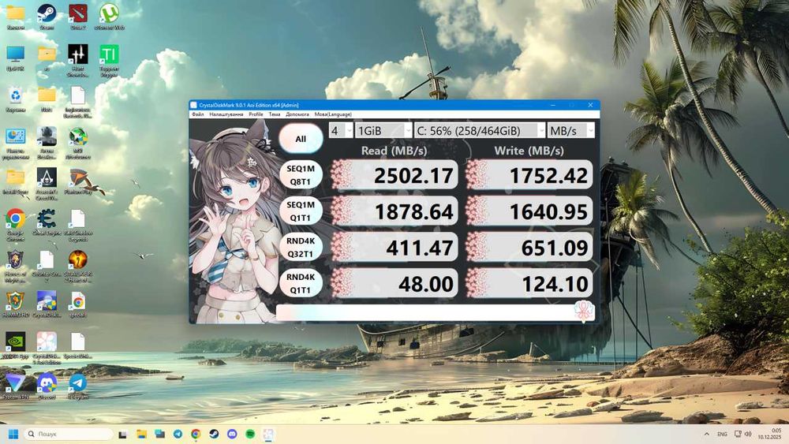The width and height of the screenshot is (789, 444).
Task: Open the Dota 2 desktop shortcut
Action: coord(78,17)
